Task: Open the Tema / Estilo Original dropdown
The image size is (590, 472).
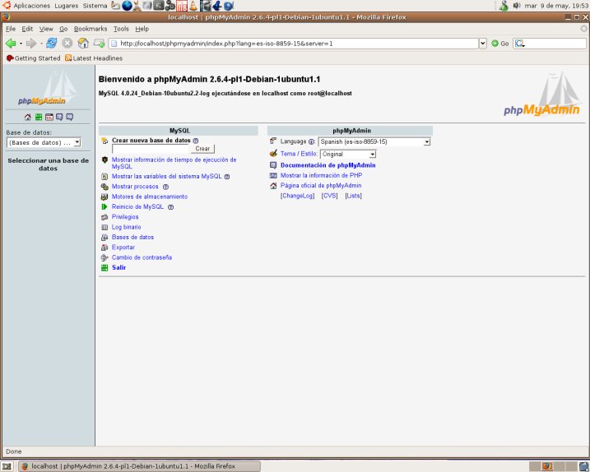Action: pyautogui.click(x=348, y=155)
